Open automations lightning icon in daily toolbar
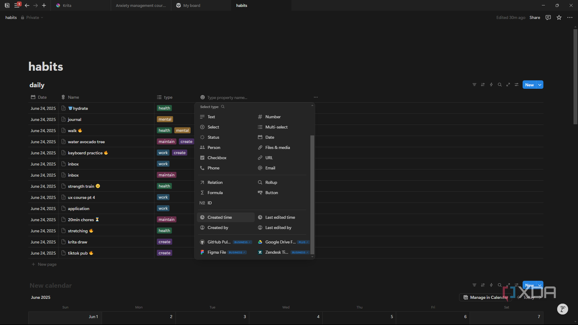Viewport: 578px width, 325px height. point(491,85)
